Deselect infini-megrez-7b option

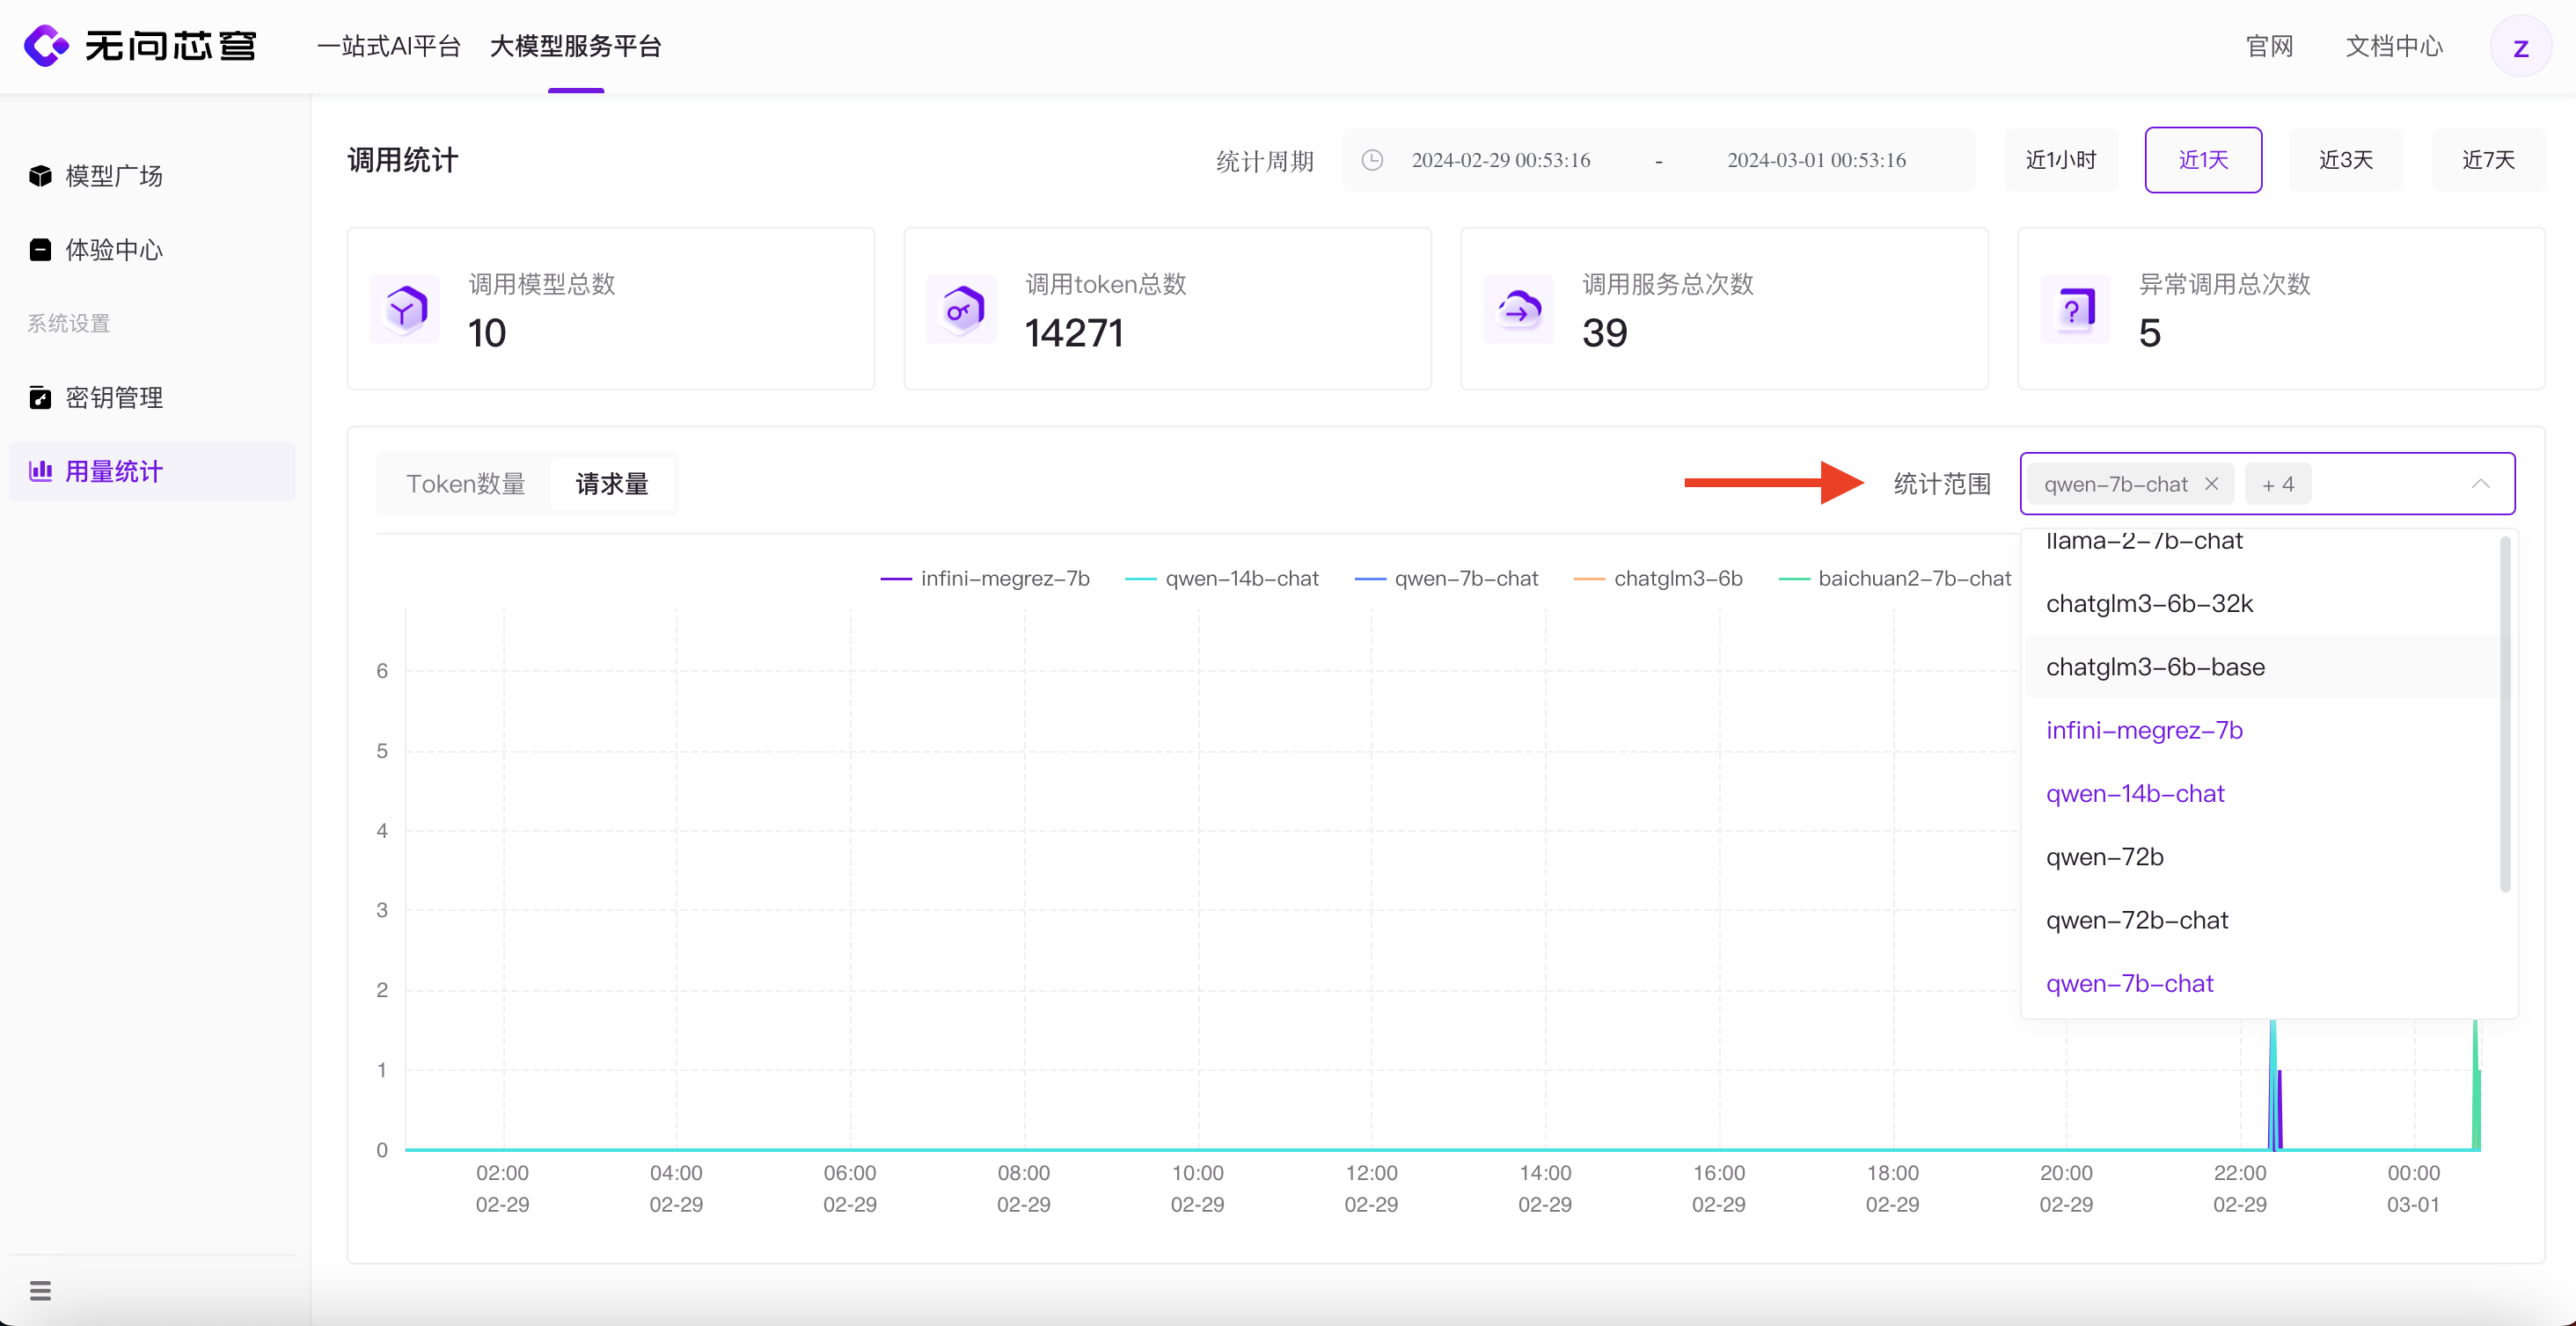pyautogui.click(x=2260, y=731)
